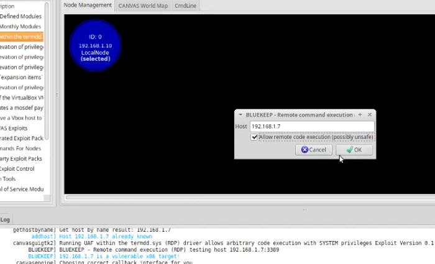Screen dimensions: 435x264
Task: Select 'a Vbox host to' row
Action: point(22,118)
